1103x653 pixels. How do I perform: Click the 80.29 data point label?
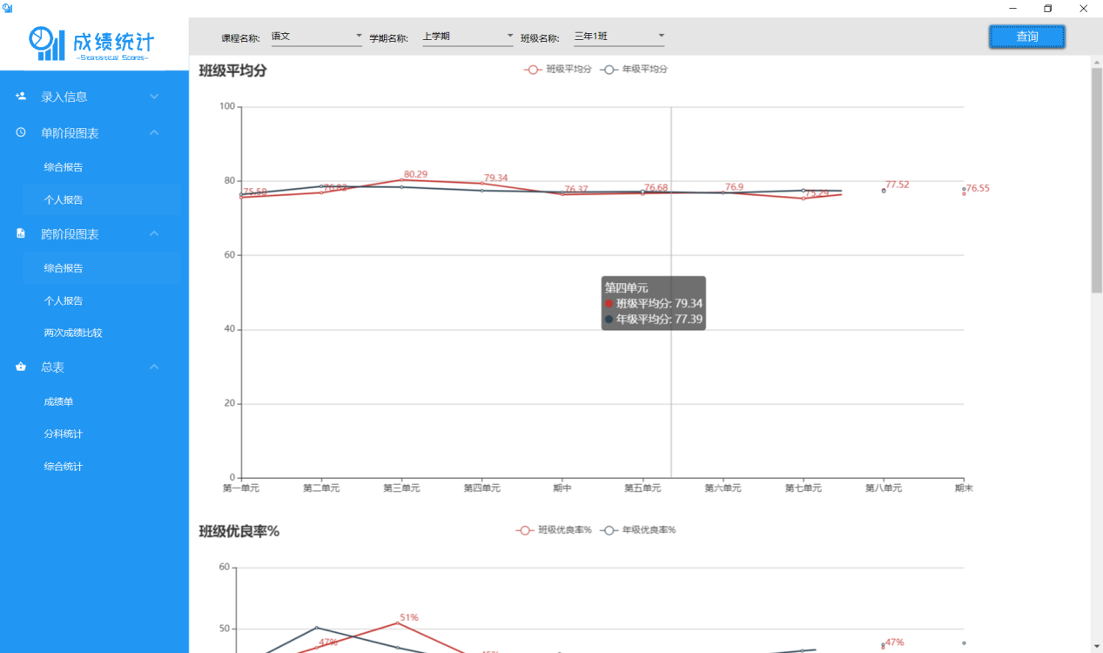tap(415, 174)
